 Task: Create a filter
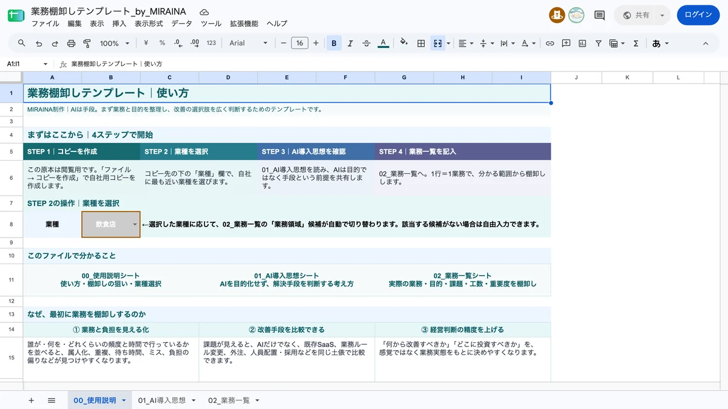[598, 43]
